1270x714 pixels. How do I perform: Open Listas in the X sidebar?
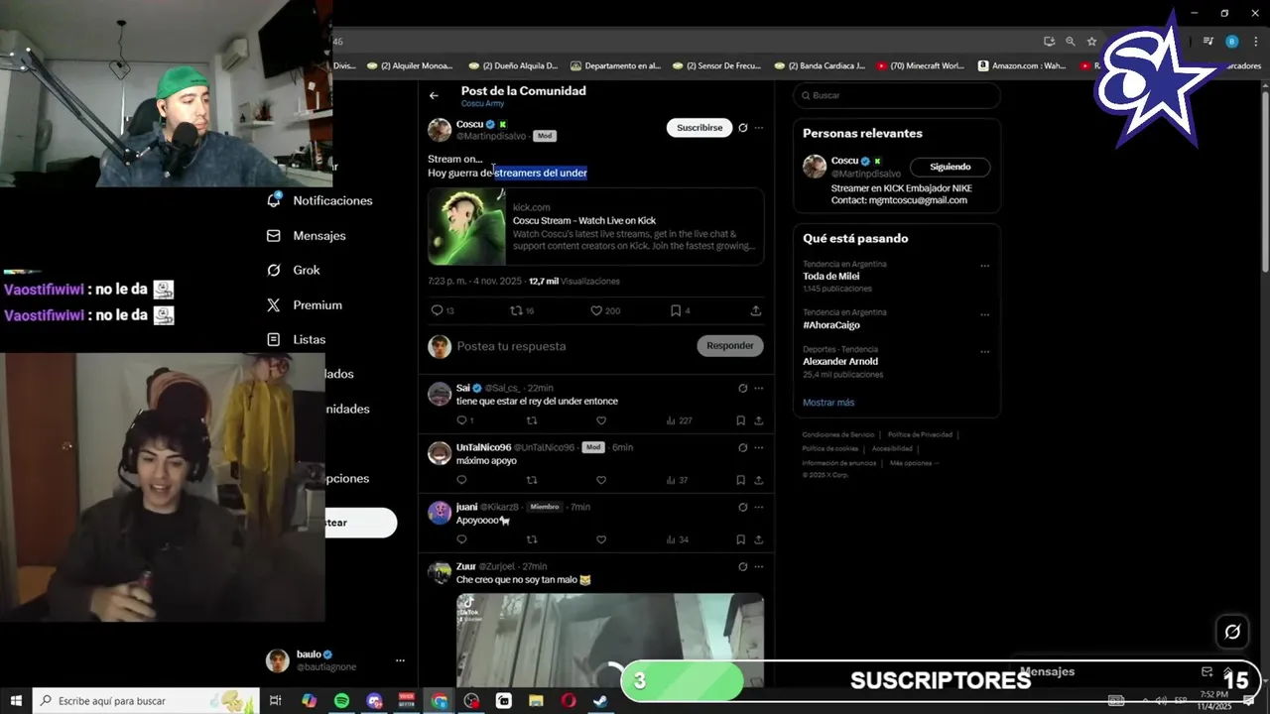pos(296,339)
